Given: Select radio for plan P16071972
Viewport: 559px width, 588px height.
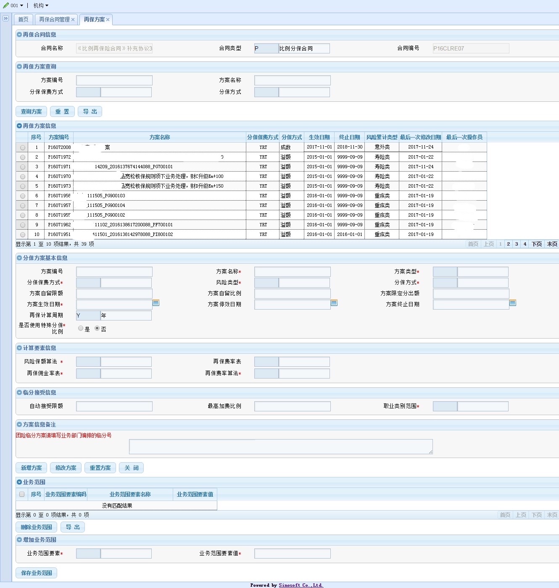Looking at the screenshot, I should [23, 157].
